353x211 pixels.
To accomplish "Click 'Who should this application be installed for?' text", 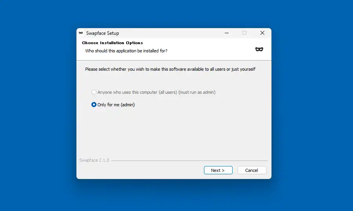I will pyautogui.click(x=126, y=51).
